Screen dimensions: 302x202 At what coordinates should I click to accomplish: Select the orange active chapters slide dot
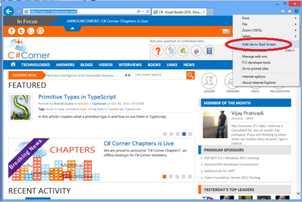pyautogui.click(x=164, y=177)
